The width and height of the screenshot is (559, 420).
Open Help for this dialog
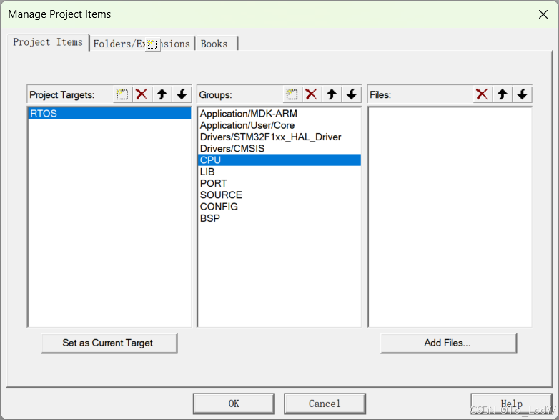tap(512, 404)
